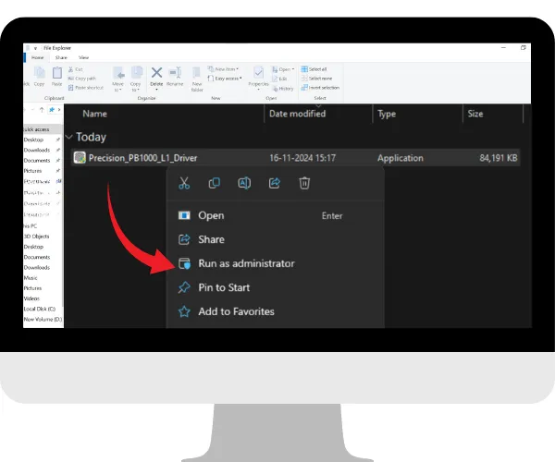Viewport: 555px width, 462px height.
Task: Click Select none in the ribbon
Action: pyautogui.click(x=316, y=79)
